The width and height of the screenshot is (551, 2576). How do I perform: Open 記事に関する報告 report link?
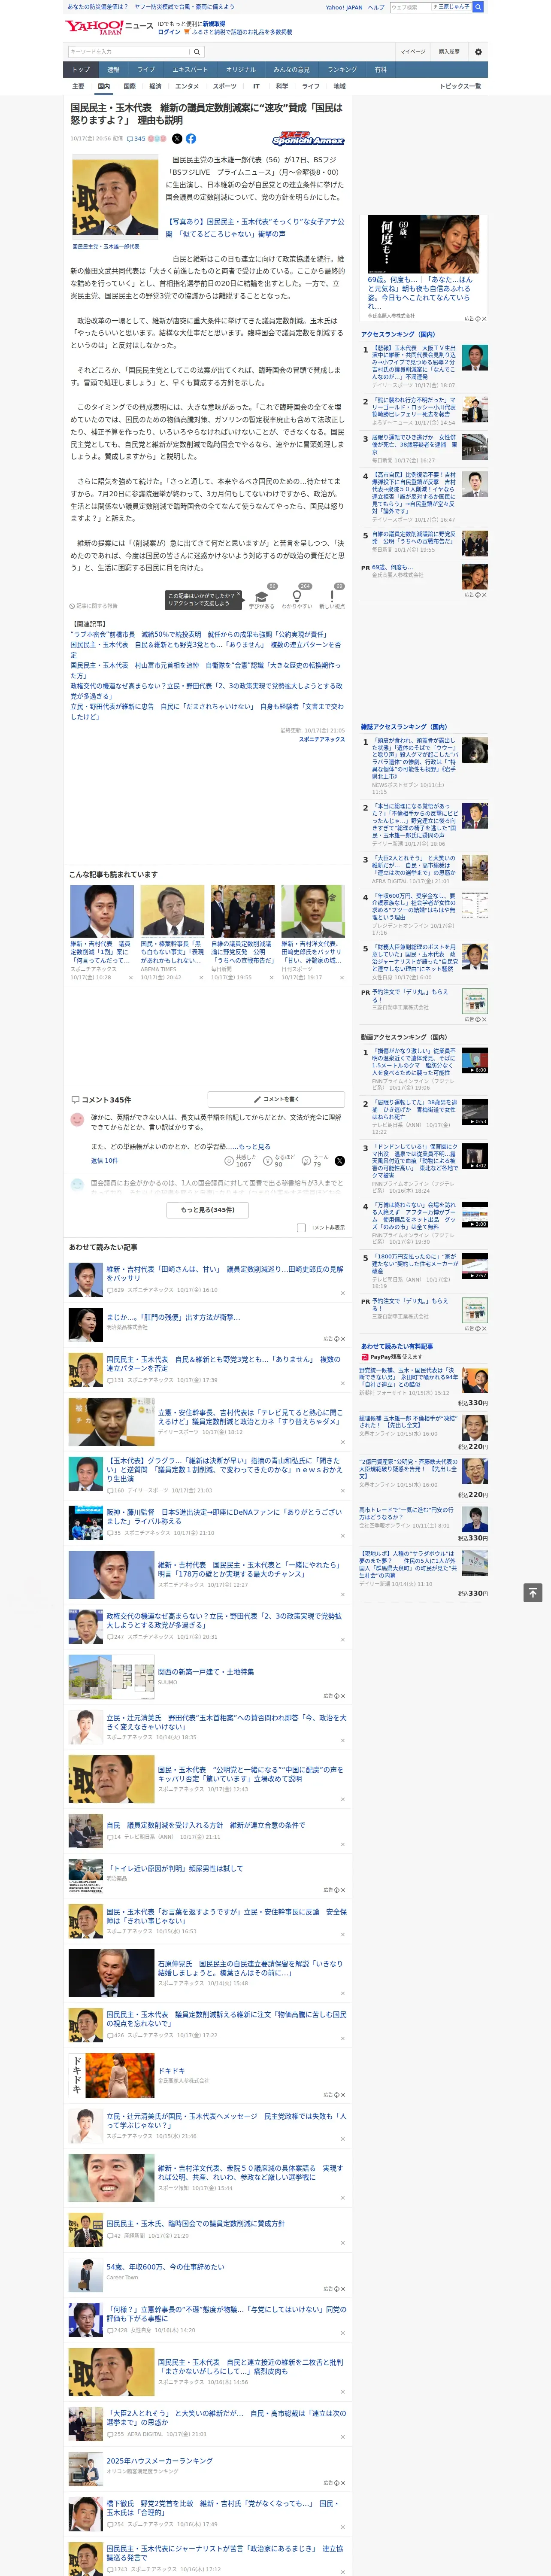click(x=94, y=606)
